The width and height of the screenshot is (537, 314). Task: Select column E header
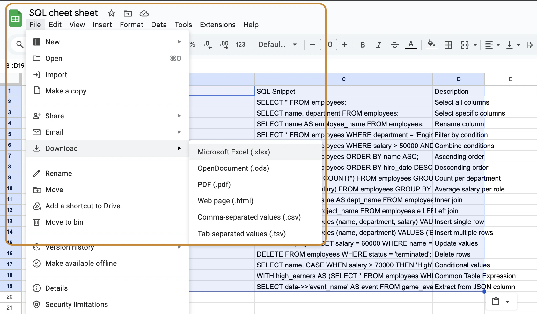pyautogui.click(x=510, y=79)
